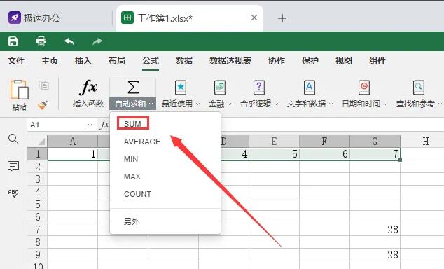Click the Paste clipboard icon
This screenshot has height=269, width=444.
(19, 90)
